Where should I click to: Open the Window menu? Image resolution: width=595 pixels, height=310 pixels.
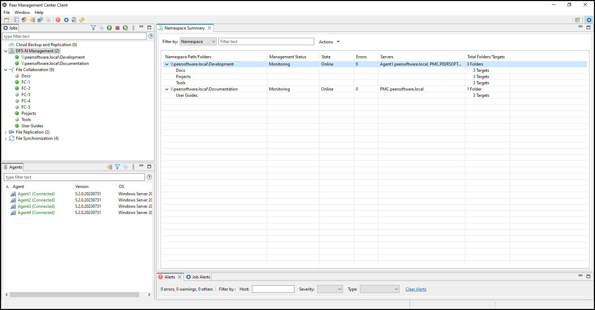coord(22,12)
